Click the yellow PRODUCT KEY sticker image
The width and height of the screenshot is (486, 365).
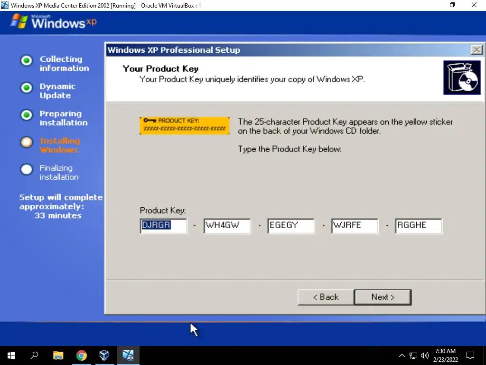pos(185,125)
